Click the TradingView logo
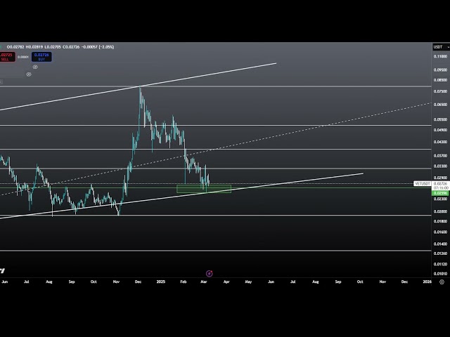 (x=3, y=270)
